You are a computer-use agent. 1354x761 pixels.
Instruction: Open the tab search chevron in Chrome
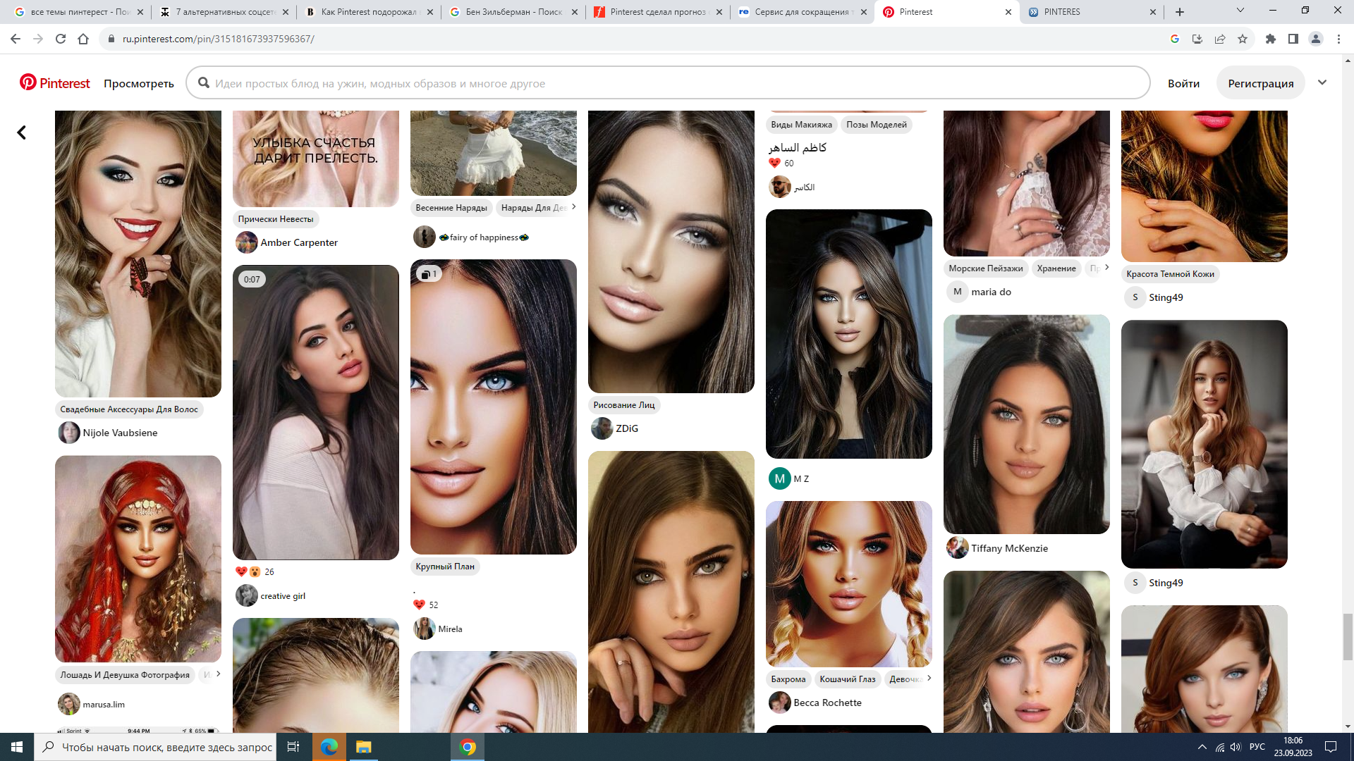(x=1240, y=11)
